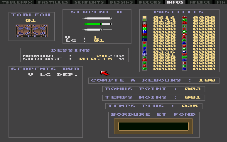Select the green stacked pastille in right column
Screen dimensions: 227x142
(x=184, y=66)
